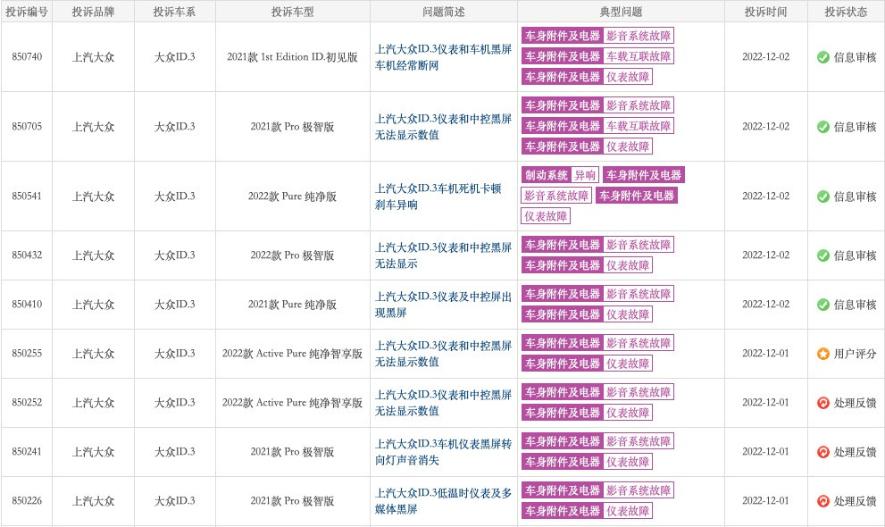Screen dimensions: 885x527
Task: Click '影音系统故障' tag in row 850241
Action: [x=639, y=441]
